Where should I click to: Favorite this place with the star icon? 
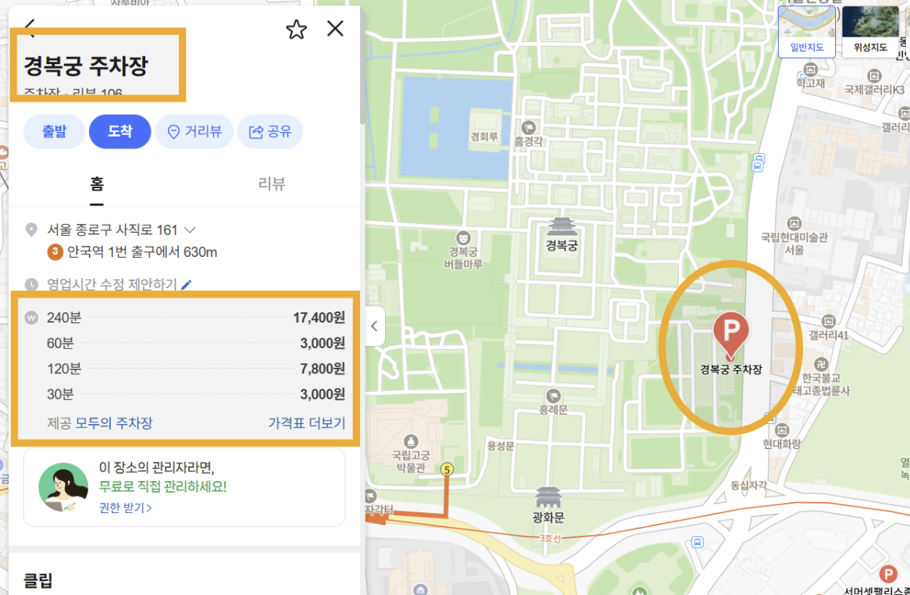tap(296, 30)
